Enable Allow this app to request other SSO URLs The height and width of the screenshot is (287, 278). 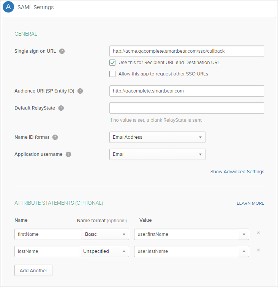(x=112, y=74)
